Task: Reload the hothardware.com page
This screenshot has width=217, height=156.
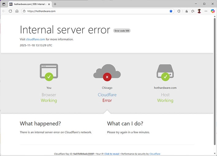Action: (10, 11)
